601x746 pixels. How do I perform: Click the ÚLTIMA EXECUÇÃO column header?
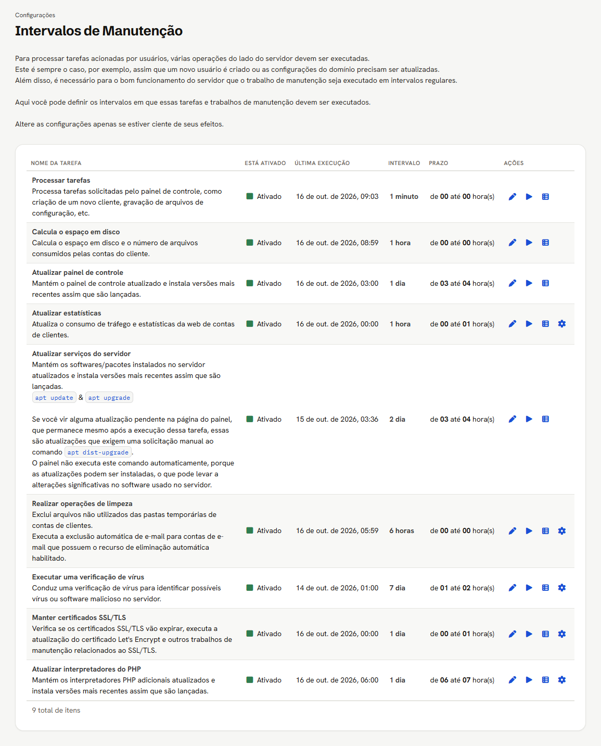point(322,163)
